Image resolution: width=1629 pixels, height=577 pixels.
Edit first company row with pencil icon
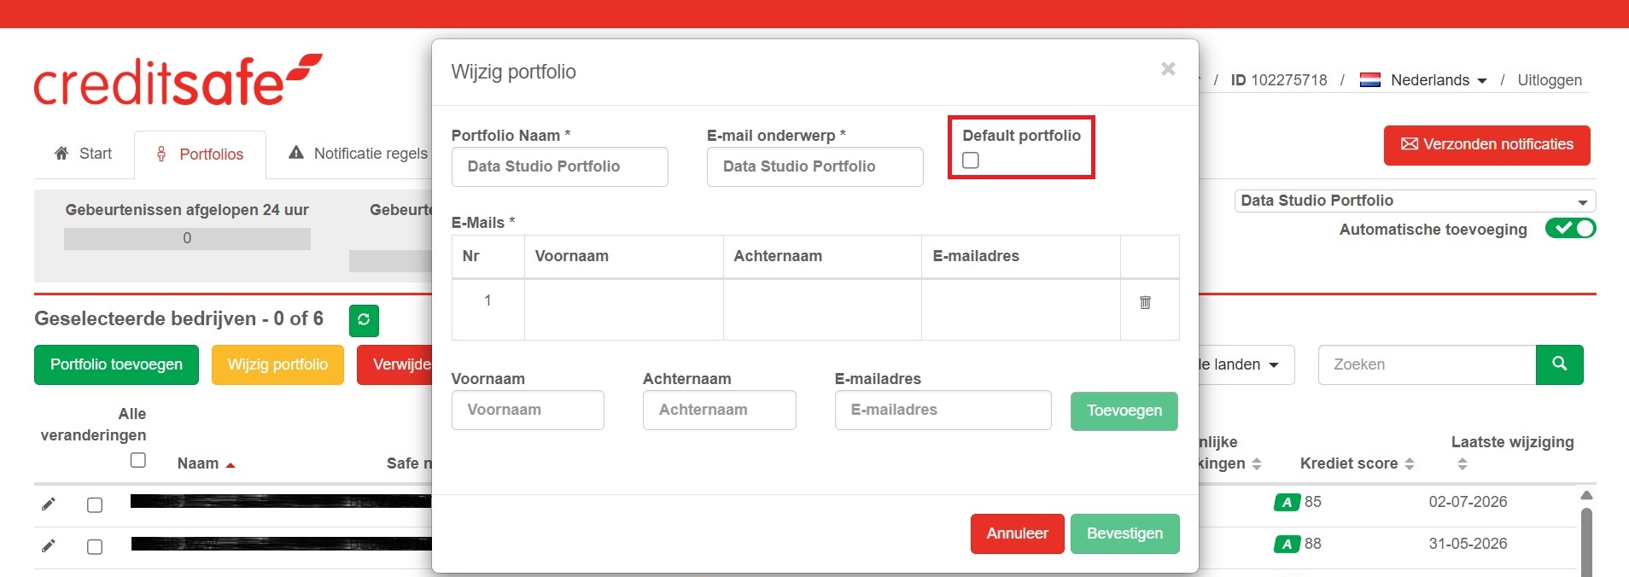[x=49, y=504]
